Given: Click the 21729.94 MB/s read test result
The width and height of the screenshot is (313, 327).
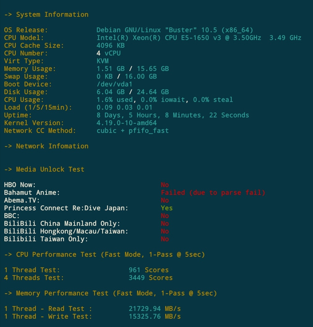Looking at the screenshot, I should coord(155,309).
